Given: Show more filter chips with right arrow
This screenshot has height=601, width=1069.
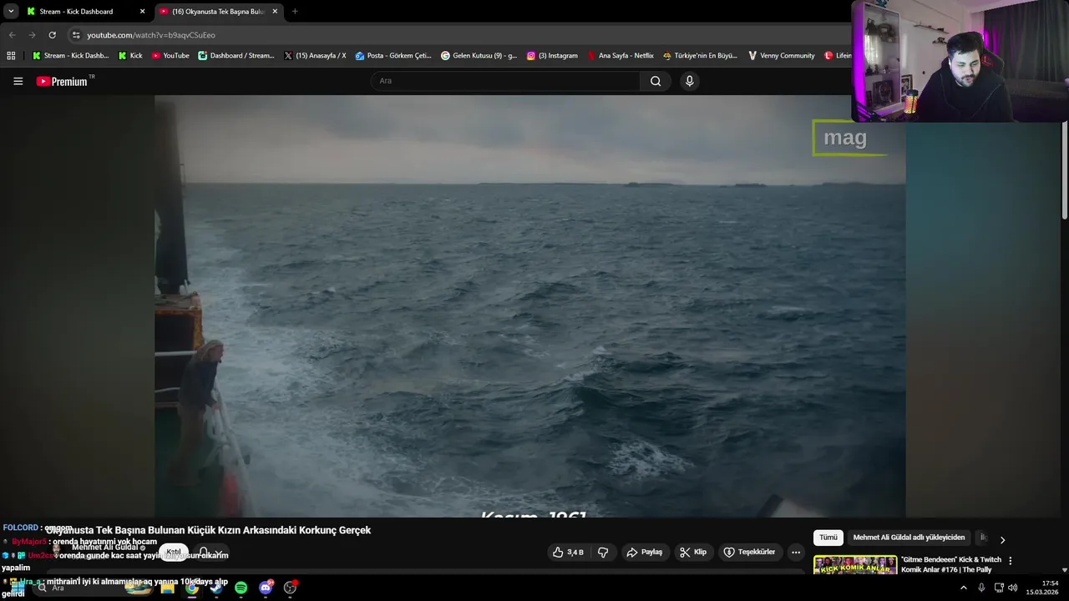Looking at the screenshot, I should pos(1003,539).
